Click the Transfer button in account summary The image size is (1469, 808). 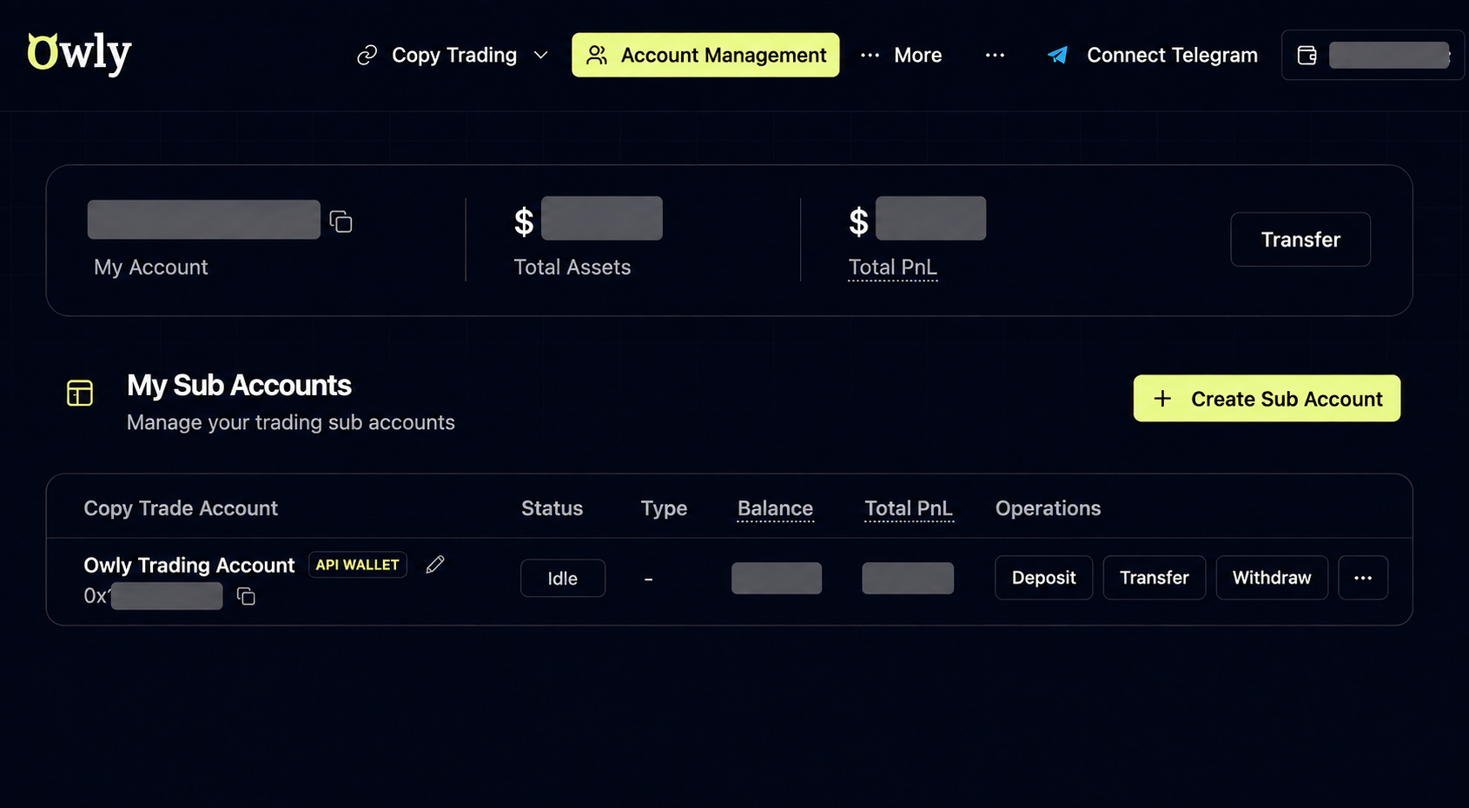click(1300, 239)
